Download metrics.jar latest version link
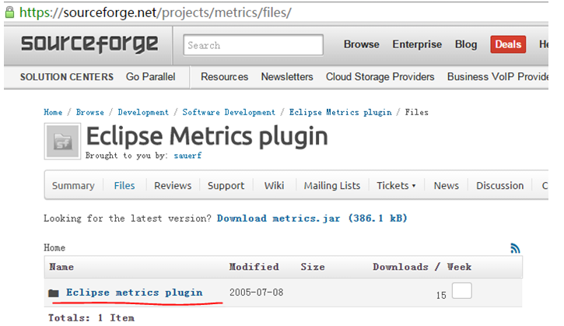The height and width of the screenshot is (326, 564). 312,219
